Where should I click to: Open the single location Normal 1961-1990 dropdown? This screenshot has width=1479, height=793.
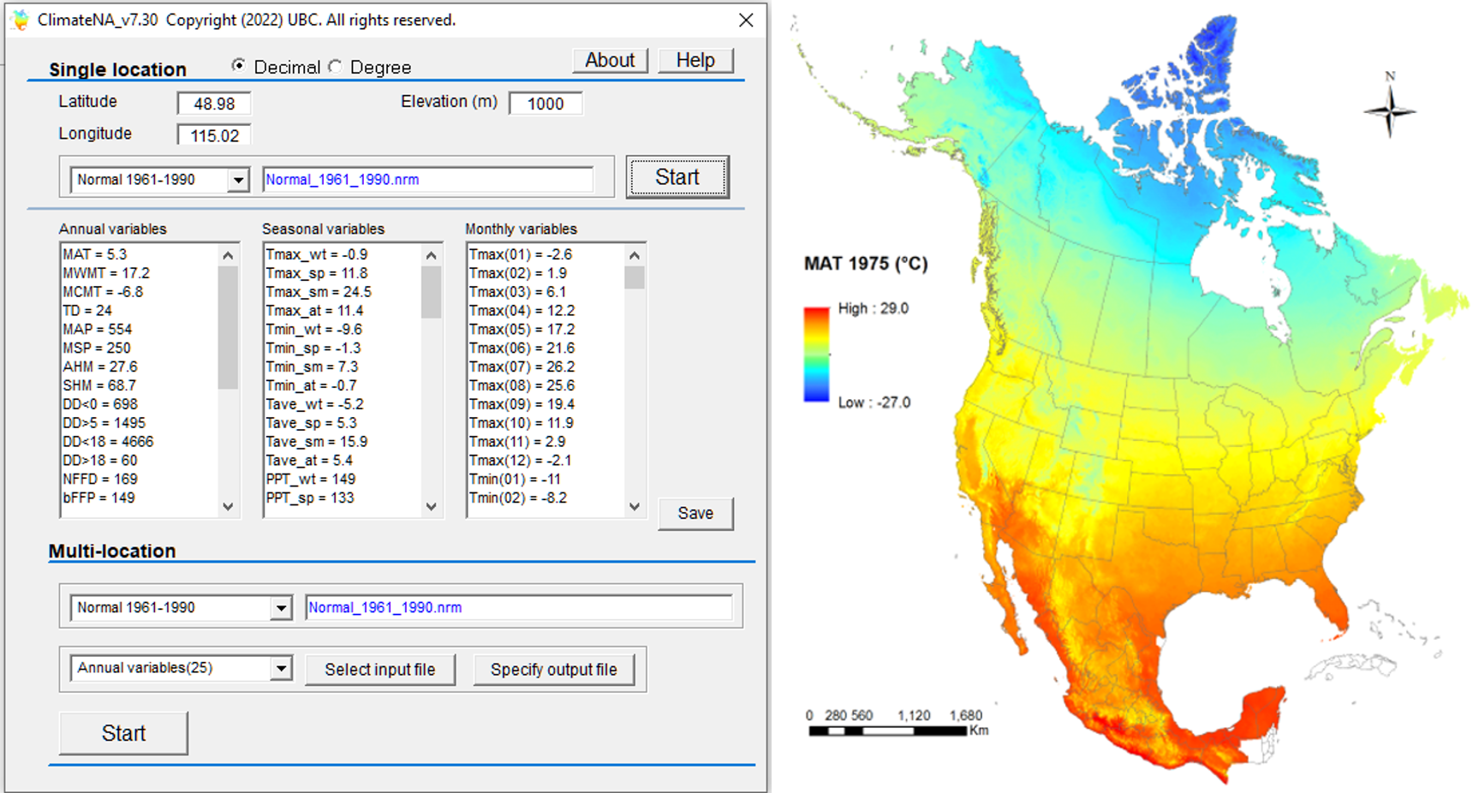[238, 180]
